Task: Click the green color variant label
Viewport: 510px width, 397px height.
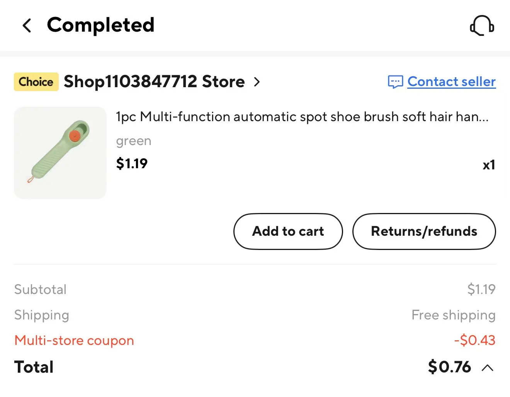Action: pyautogui.click(x=134, y=141)
